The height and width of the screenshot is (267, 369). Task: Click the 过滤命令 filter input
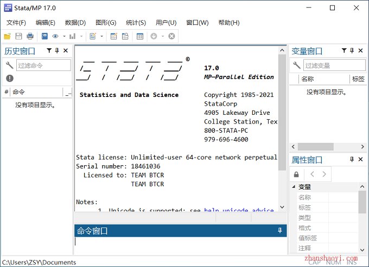point(43,65)
